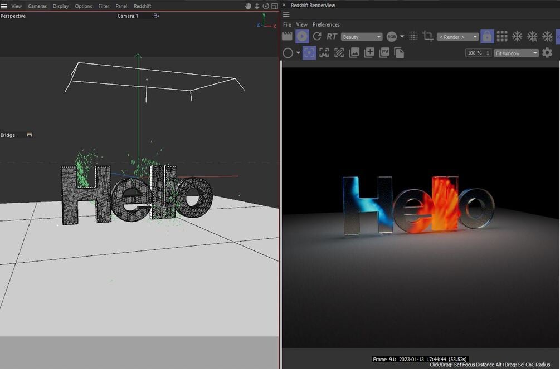Click the PV picture viewer icon
The width and height of the screenshot is (560, 369).
(x=384, y=53)
